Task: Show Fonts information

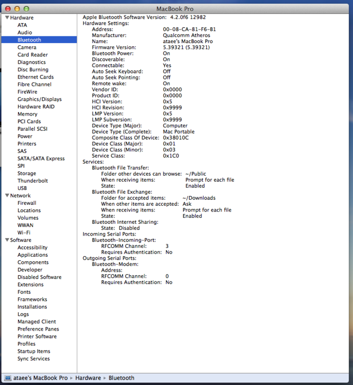Action: pos(24,292)
